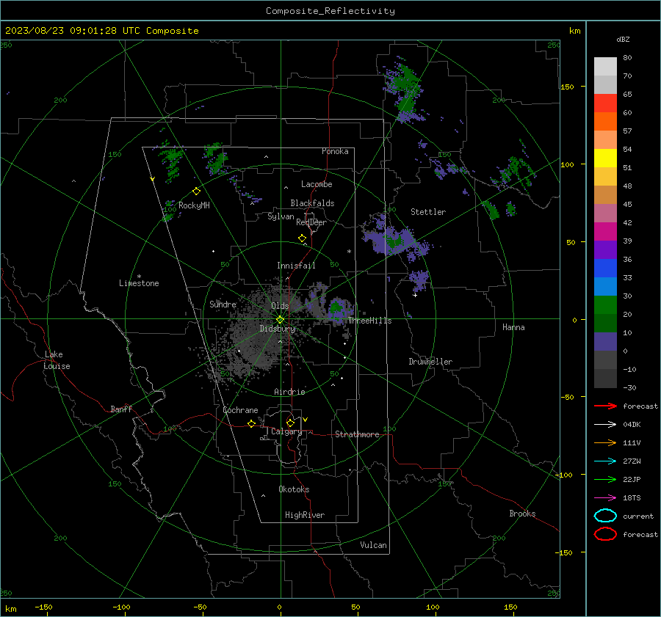Click the Stettler town label
Screen dimensions: 661x617
pos(428,212)
